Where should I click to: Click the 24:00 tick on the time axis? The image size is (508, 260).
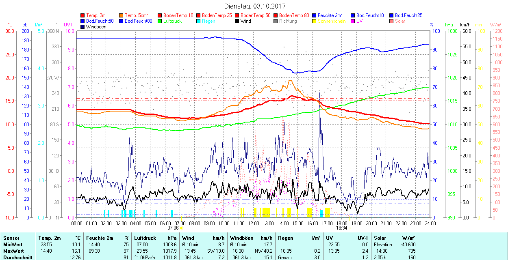click(x=430, y=223)
